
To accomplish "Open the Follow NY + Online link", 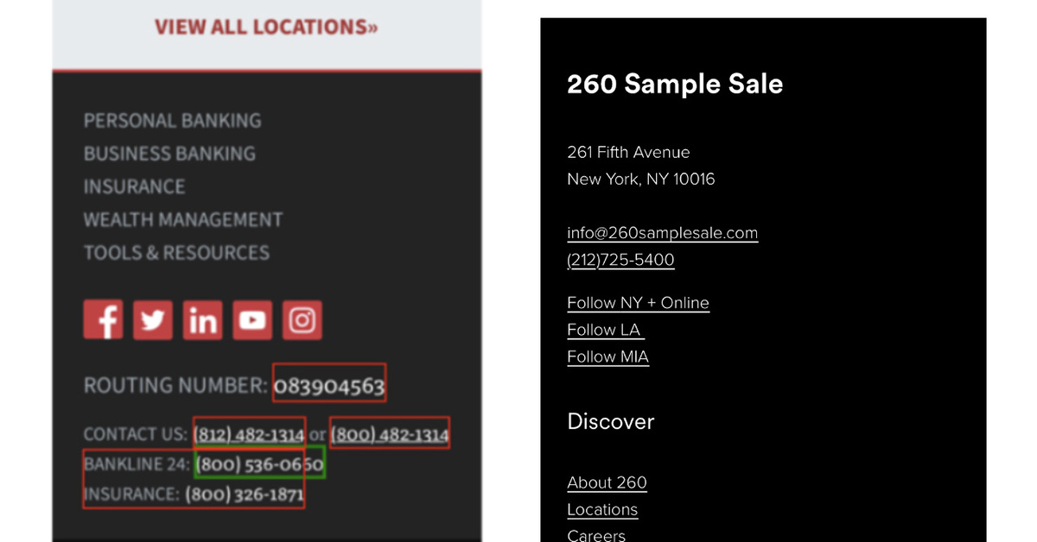I will 638,303.
